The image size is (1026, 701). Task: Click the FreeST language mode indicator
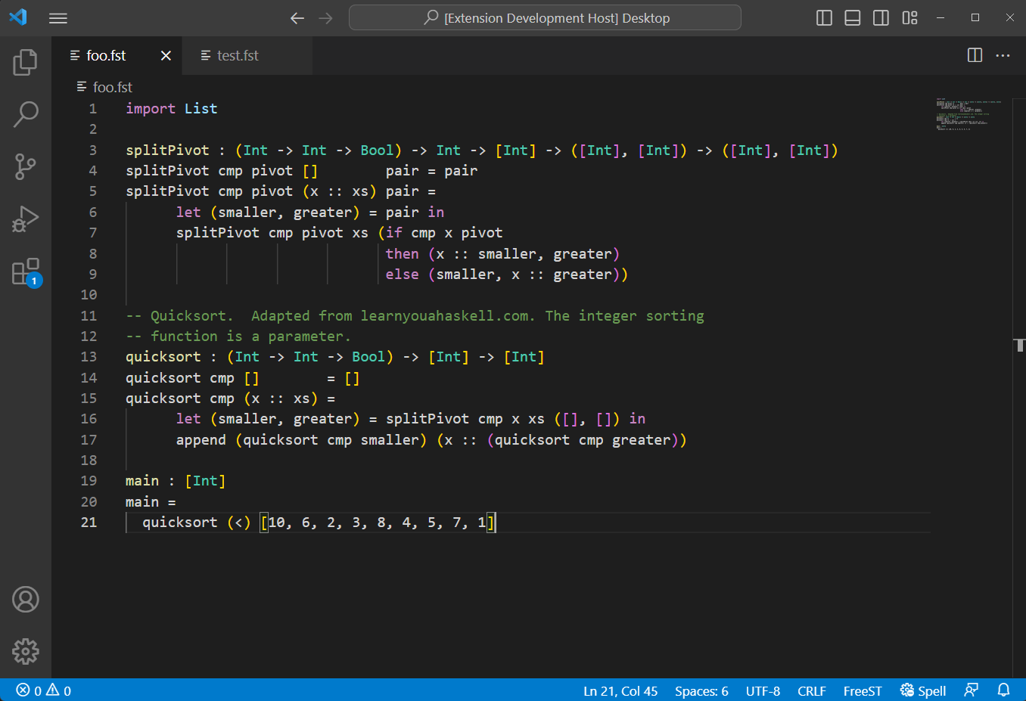pos(862,690)
